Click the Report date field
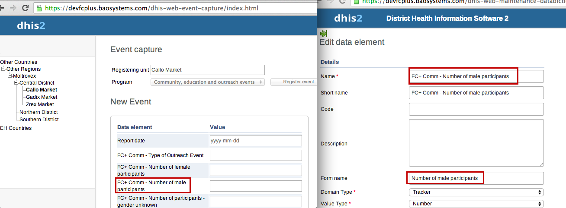The height and width of the screenshot is (208, 566). [256, 141]
